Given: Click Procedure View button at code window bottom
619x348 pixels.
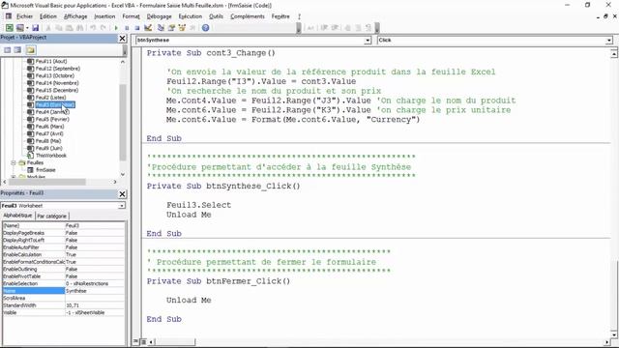Looking at the screenshot, I should tap(135, 341).
